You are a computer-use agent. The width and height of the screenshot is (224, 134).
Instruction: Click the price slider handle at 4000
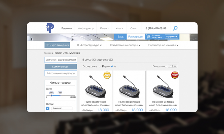pos(60,95)
